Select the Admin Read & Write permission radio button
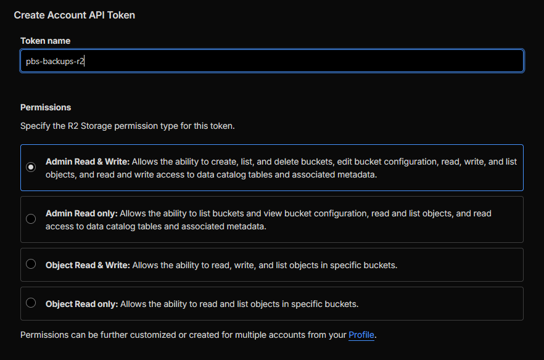This screenshot has width=544, height=360. (31, 166)
